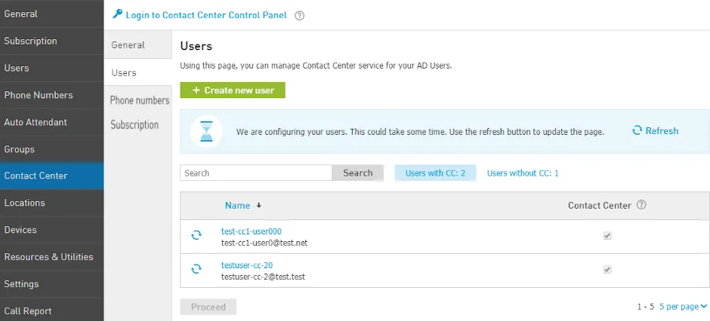
Task: Open Devices in the left sidebar
Action: point(51,230)
